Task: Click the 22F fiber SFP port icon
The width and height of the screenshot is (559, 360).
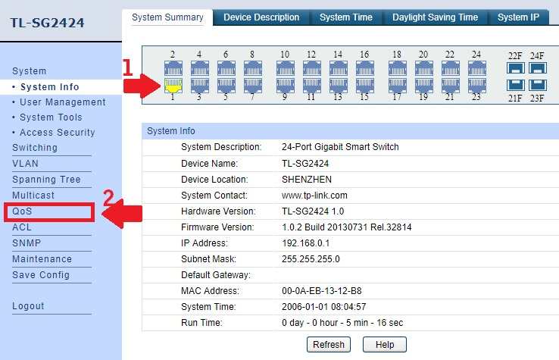Action: pos(516,67)
